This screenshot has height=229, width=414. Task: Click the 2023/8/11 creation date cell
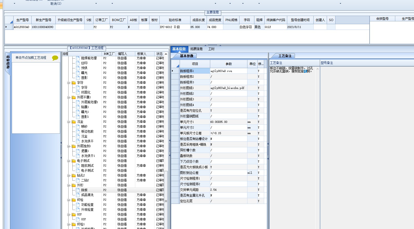click(300, 27)
